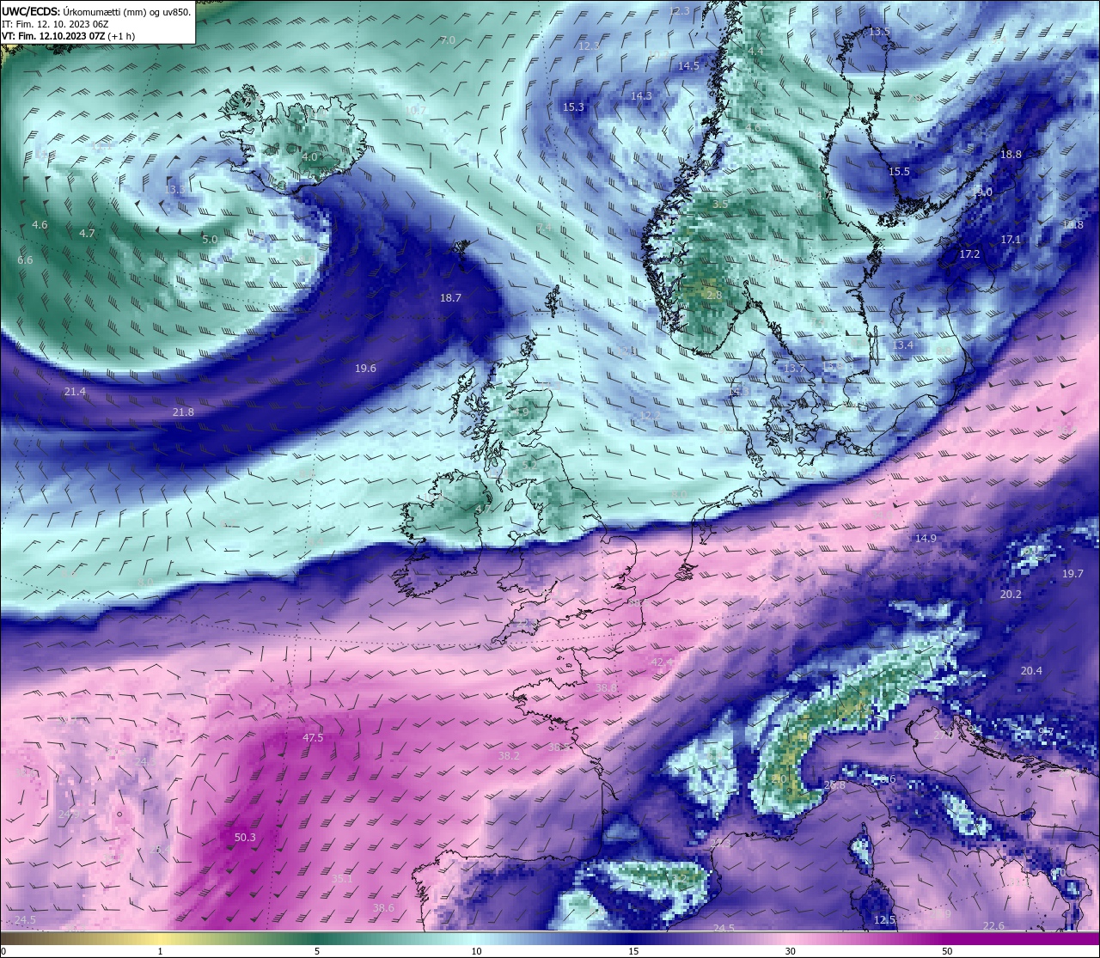Viewport: 1100px width, 958px height.
Task: Click the 3.5 value over Norway
Action: (720, 204)
